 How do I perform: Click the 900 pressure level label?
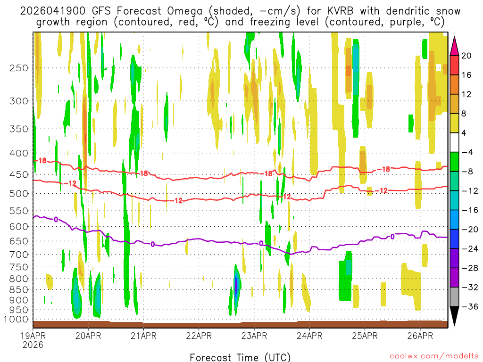[19, 300]
